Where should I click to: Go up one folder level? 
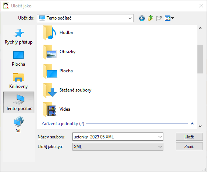click(150, 18)
